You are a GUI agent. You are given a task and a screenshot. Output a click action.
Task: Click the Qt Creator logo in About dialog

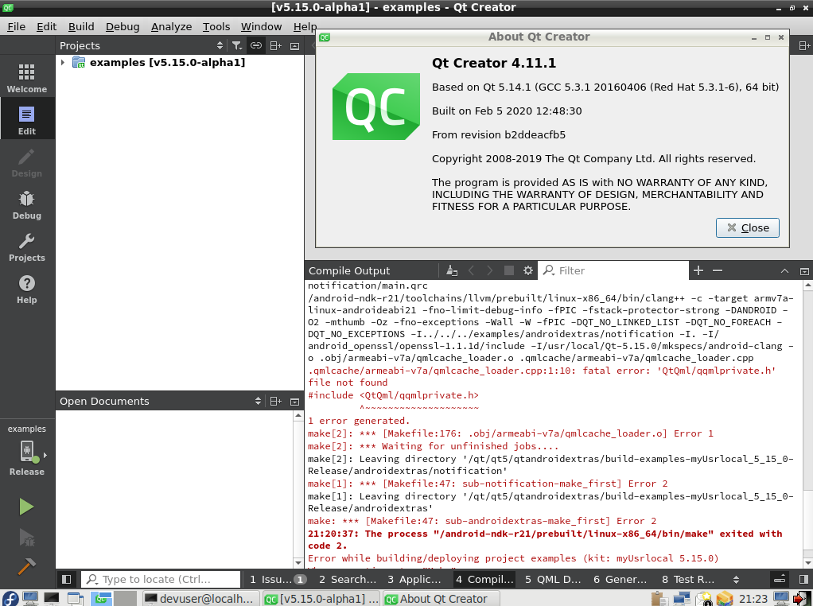pyautogui.click(x=376, y=107)
